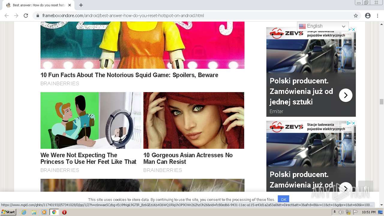Viewport: 384px width, 216px height.
Task: Close the 'Best answer' tab
Action: (70, 5)
